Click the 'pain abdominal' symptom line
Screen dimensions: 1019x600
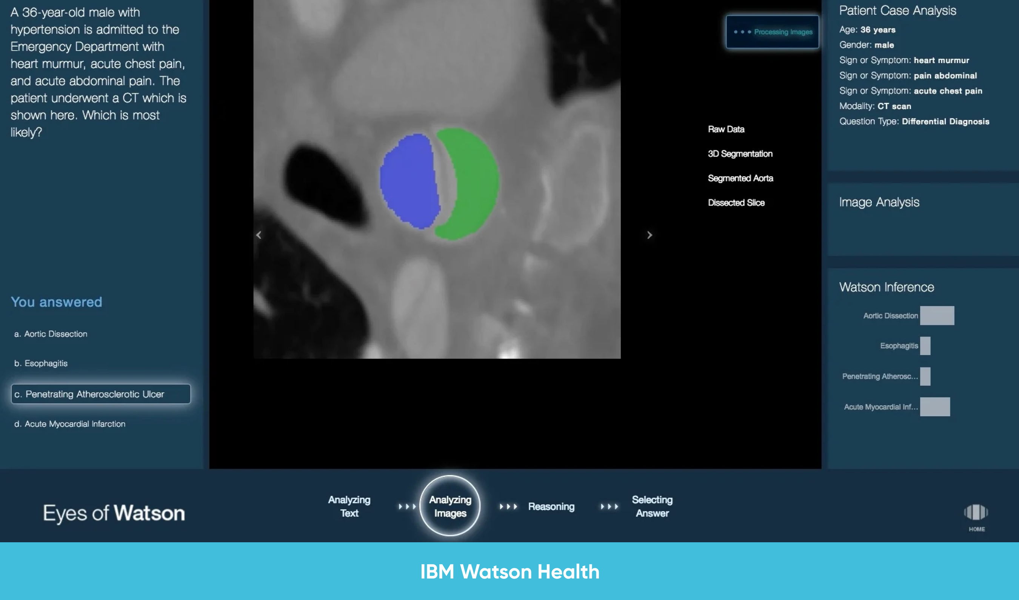[x=908, y=75]
